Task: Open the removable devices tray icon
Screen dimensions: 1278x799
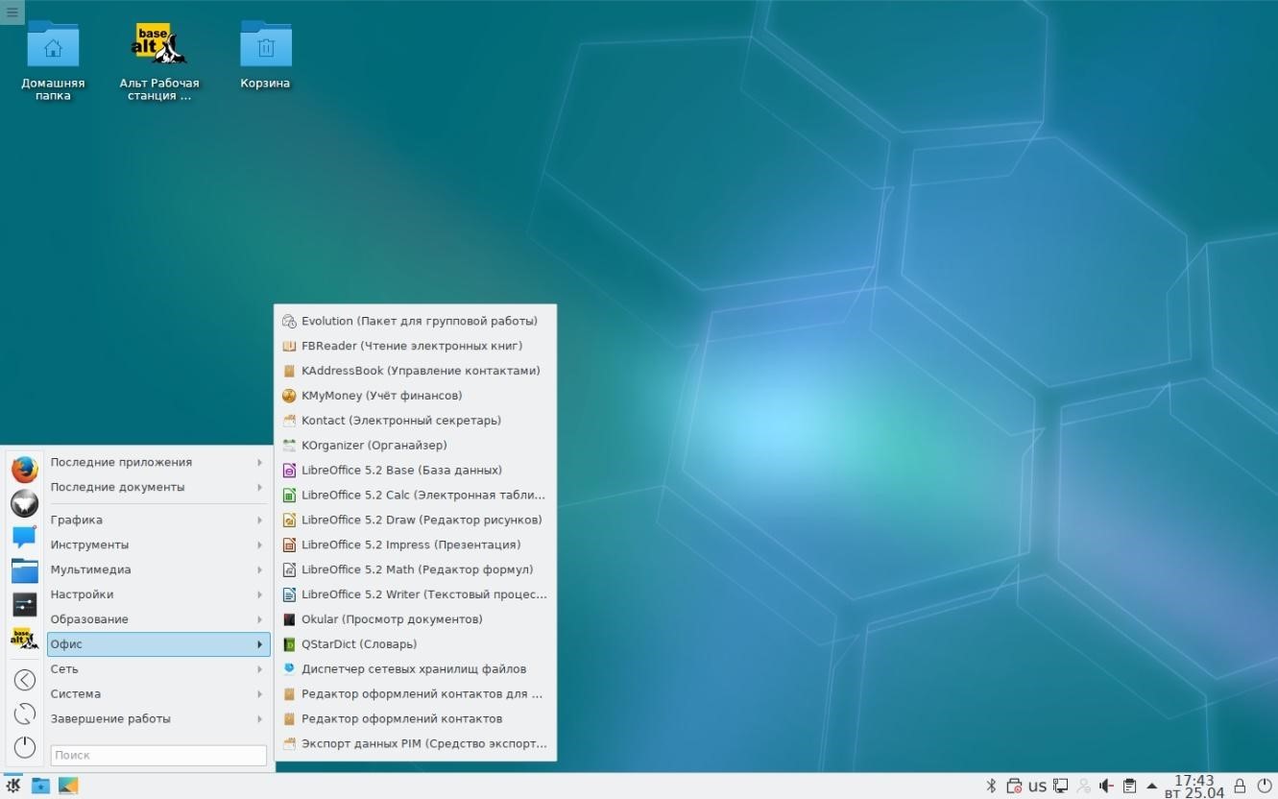Action: (1014, 786)
